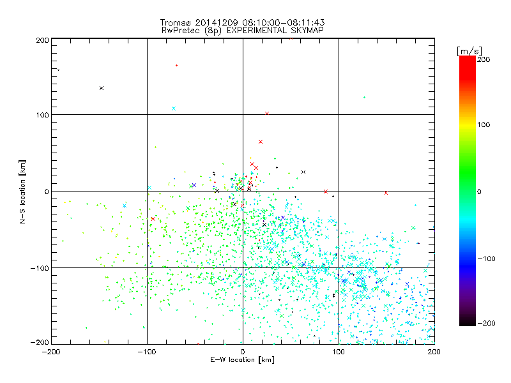Click the plot origin where zero gridlines cross
Screen dimensions: 511x383
pos(243,191)
